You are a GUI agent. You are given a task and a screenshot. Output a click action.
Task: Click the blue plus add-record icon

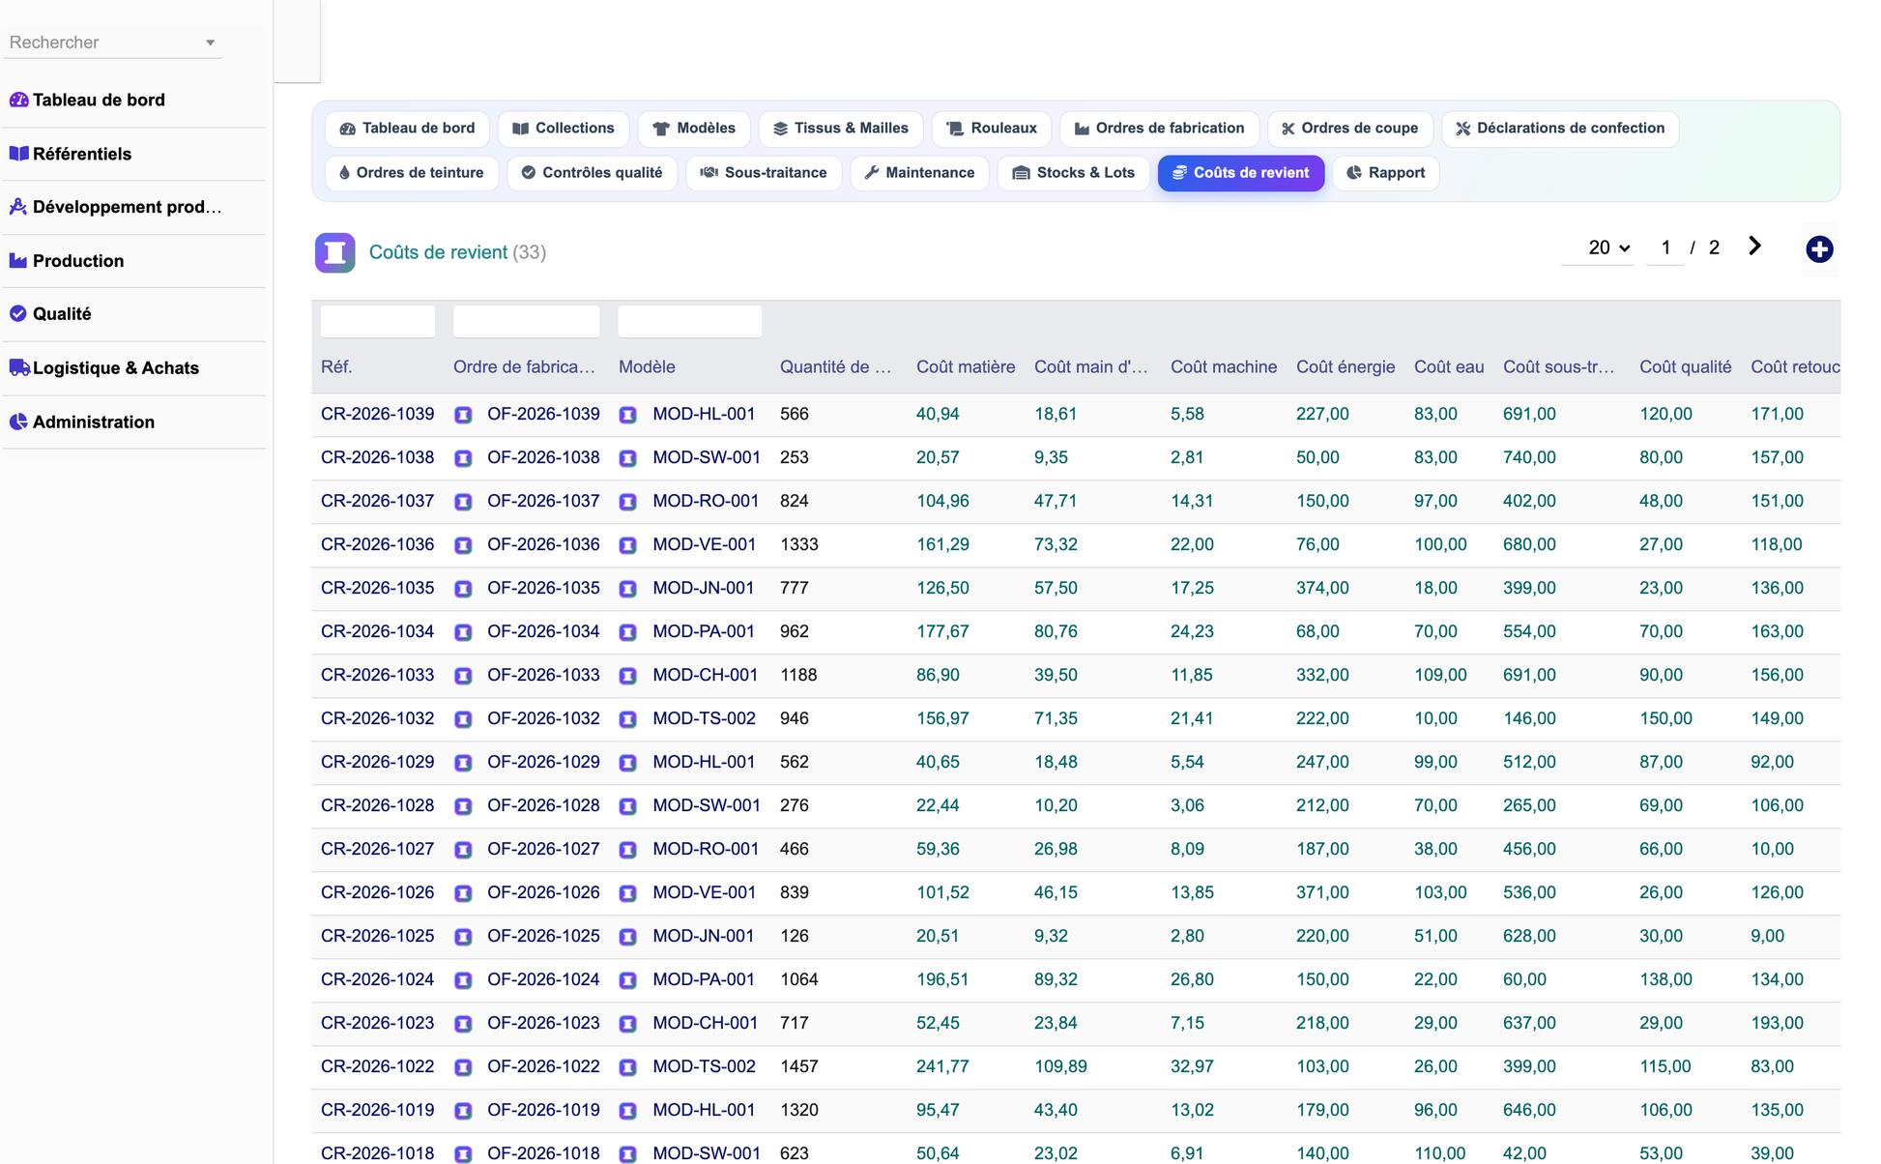[x=1819, y=249]
